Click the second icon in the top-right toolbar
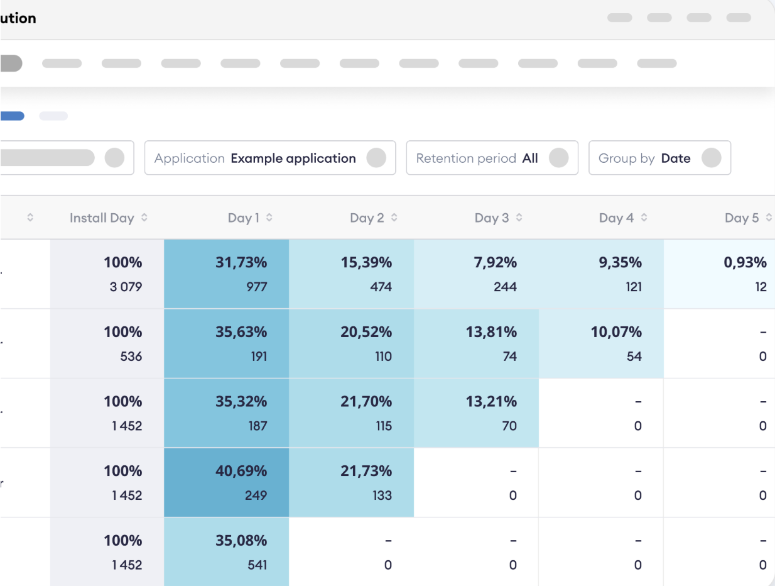The height and width of the screenshot is (586, 775). (x=659, y=18)
